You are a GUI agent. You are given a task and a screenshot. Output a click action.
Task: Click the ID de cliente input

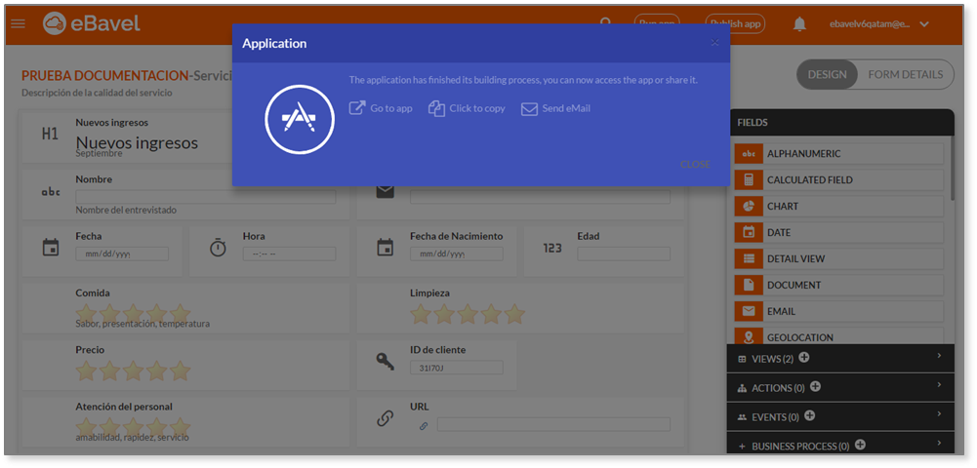click(x=456, y=368)
